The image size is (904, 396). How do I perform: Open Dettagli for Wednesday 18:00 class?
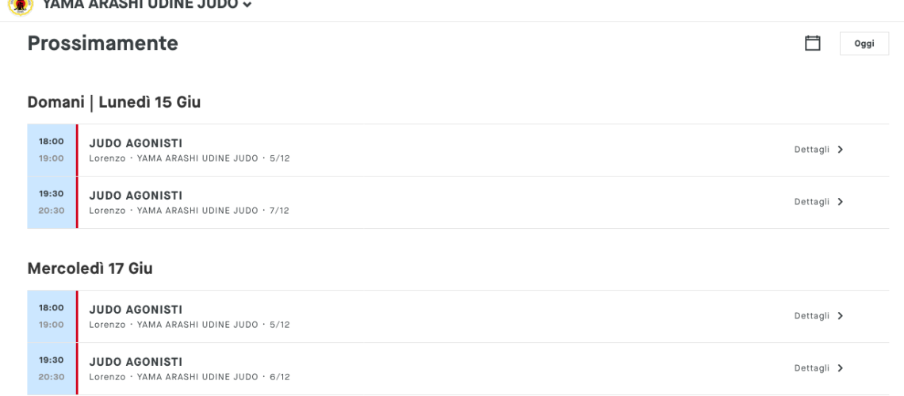812,316
